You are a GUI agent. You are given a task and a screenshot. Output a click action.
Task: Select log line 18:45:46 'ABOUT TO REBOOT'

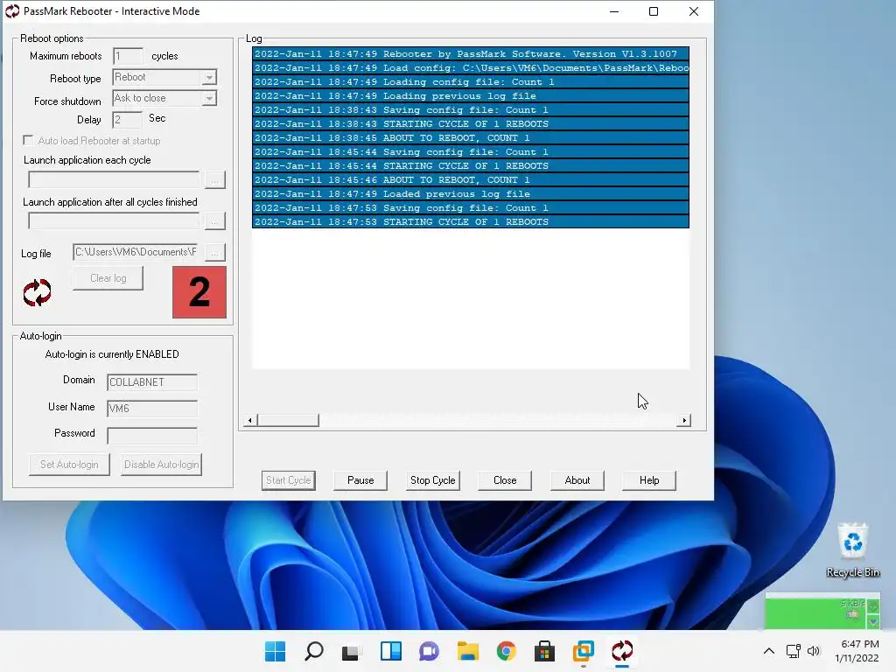pyautogui.click(x=470, y=180)
